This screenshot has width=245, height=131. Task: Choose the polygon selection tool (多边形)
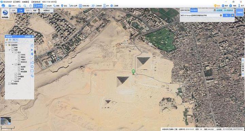click(48, 6)
